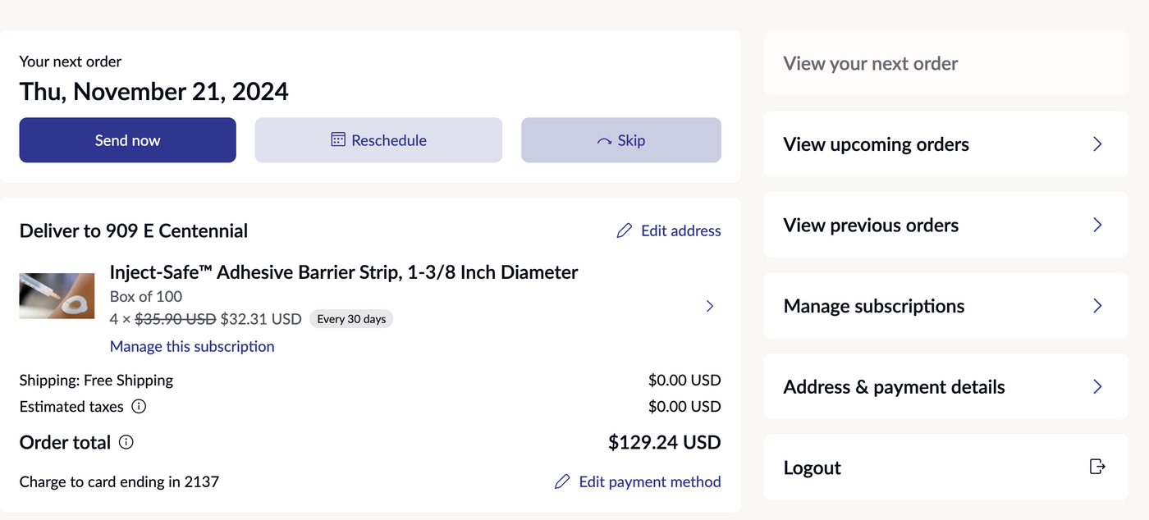Click the View previous orders chevron
1149x520 pixels.
pos(1097,225)
